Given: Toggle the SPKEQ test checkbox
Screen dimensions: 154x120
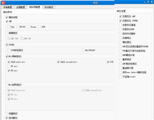Looking at the screenshot, I should [7, 45].
